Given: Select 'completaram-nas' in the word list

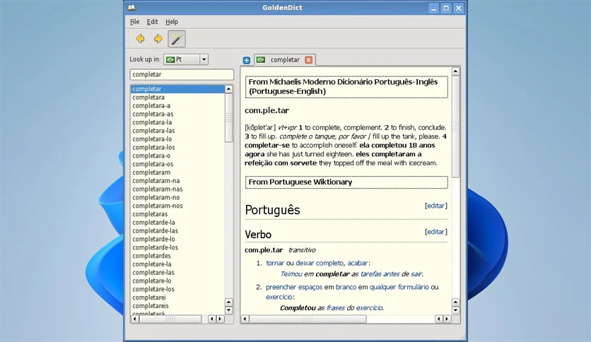Looking at the screenshot, I should pyautogui.click(x=177, y=189).
